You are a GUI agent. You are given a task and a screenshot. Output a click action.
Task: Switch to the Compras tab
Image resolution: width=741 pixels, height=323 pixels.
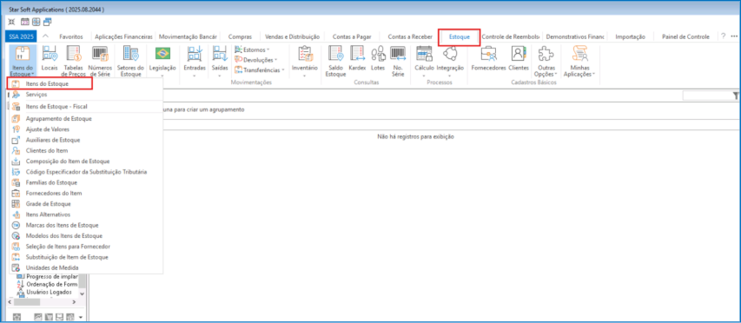point(240,36)
